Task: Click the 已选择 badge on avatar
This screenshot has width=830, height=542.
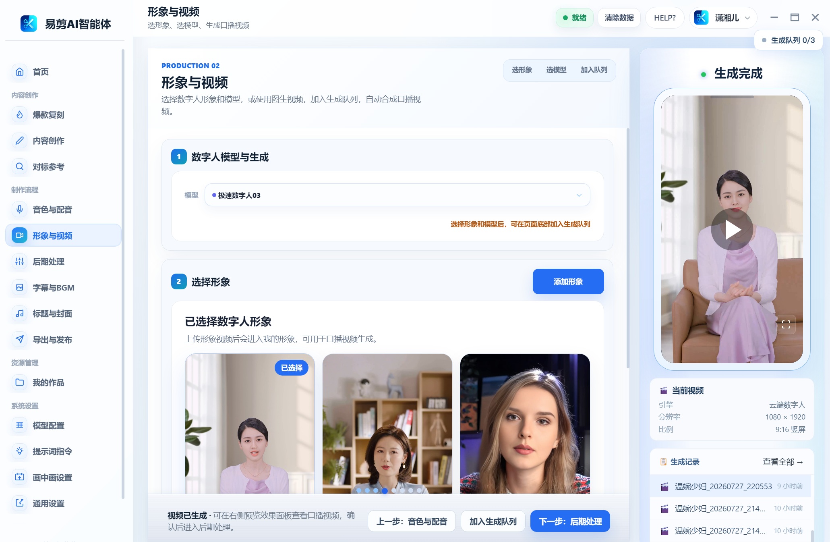Action: pyautogui.click(x=292, y=368)
